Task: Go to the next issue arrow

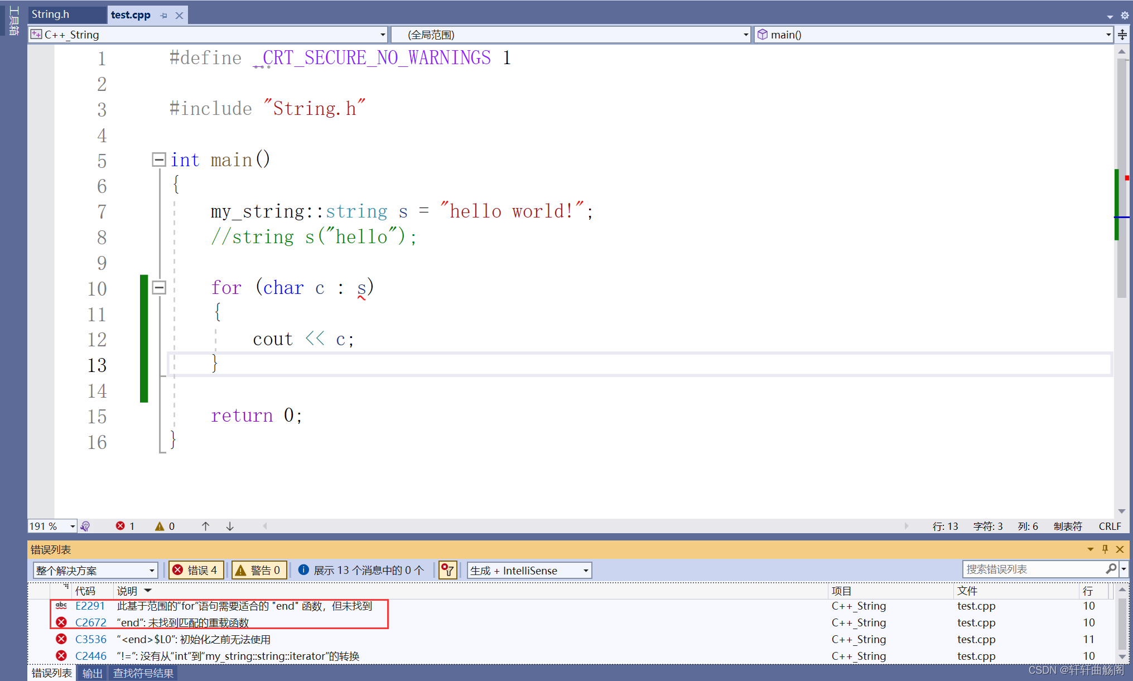Action: tap(230, 526)
